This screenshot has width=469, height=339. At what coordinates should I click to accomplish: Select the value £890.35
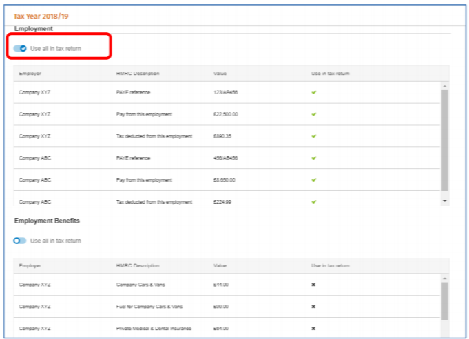222,136
